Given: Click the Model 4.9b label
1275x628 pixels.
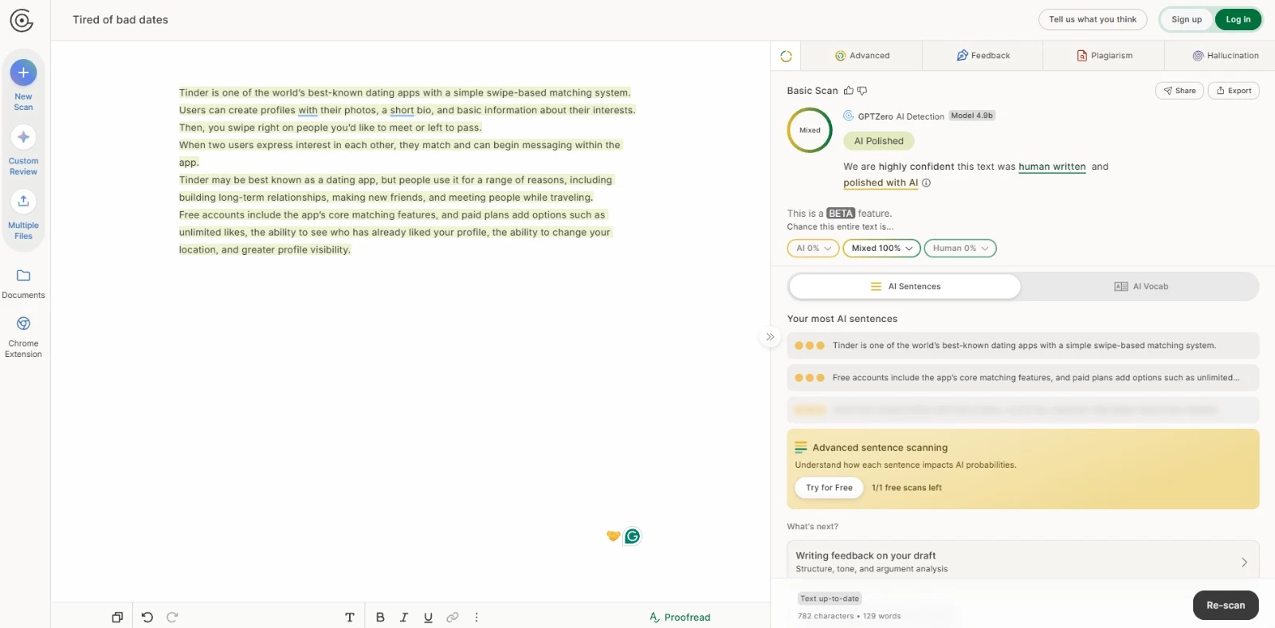Looking at the screenshot, I should pos(971,116).
